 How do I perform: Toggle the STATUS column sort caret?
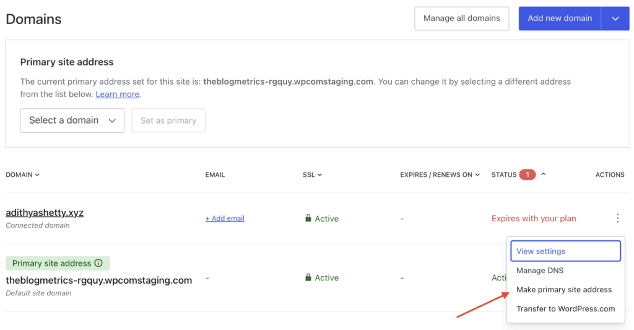coord(544,174)
